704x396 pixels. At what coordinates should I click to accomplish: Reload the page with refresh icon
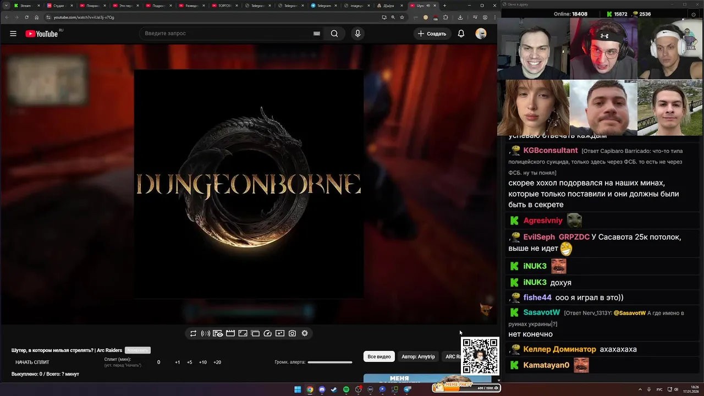(x=26, y=17)
